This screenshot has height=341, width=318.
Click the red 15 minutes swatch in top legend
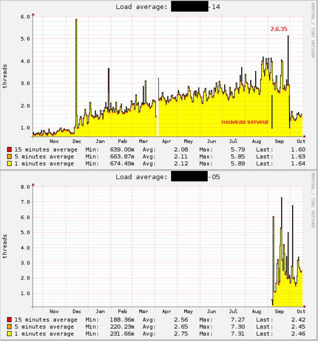tap(9, 149)
